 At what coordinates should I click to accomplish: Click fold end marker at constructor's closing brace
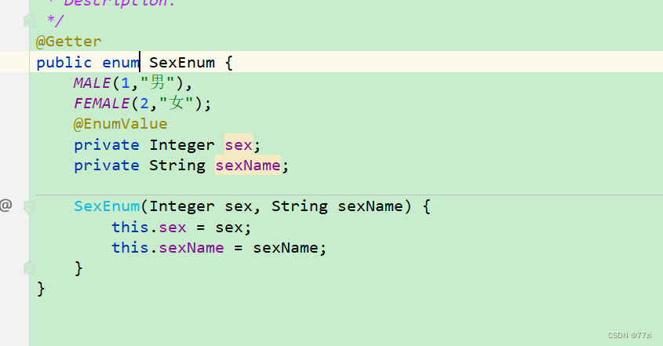(x=29, y=268)
